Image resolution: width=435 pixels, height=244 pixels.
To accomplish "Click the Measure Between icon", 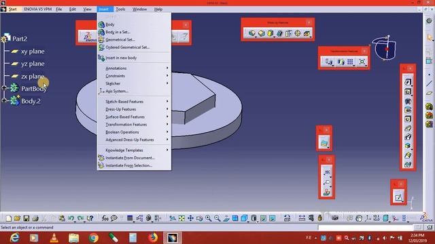I will click(302, 218).
